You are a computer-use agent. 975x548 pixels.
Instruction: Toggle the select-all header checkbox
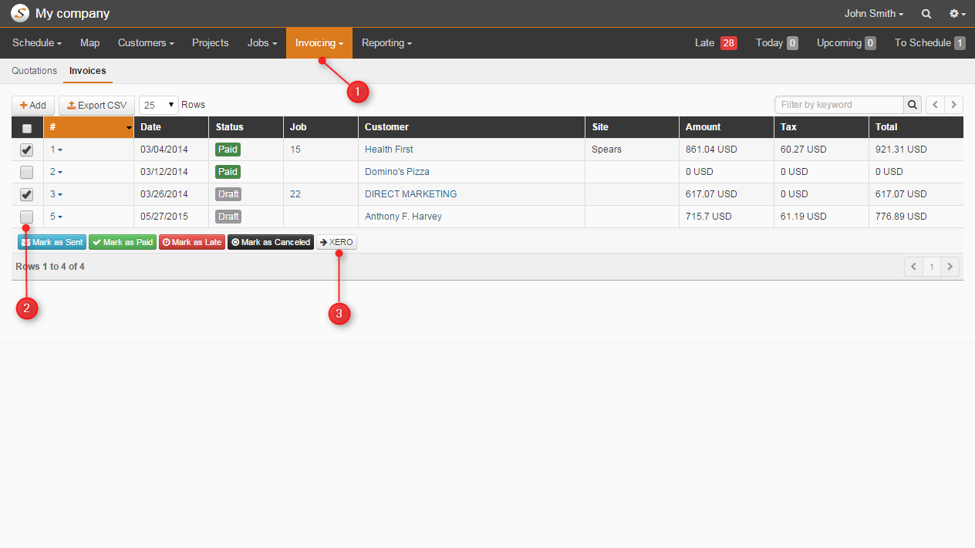27,128
